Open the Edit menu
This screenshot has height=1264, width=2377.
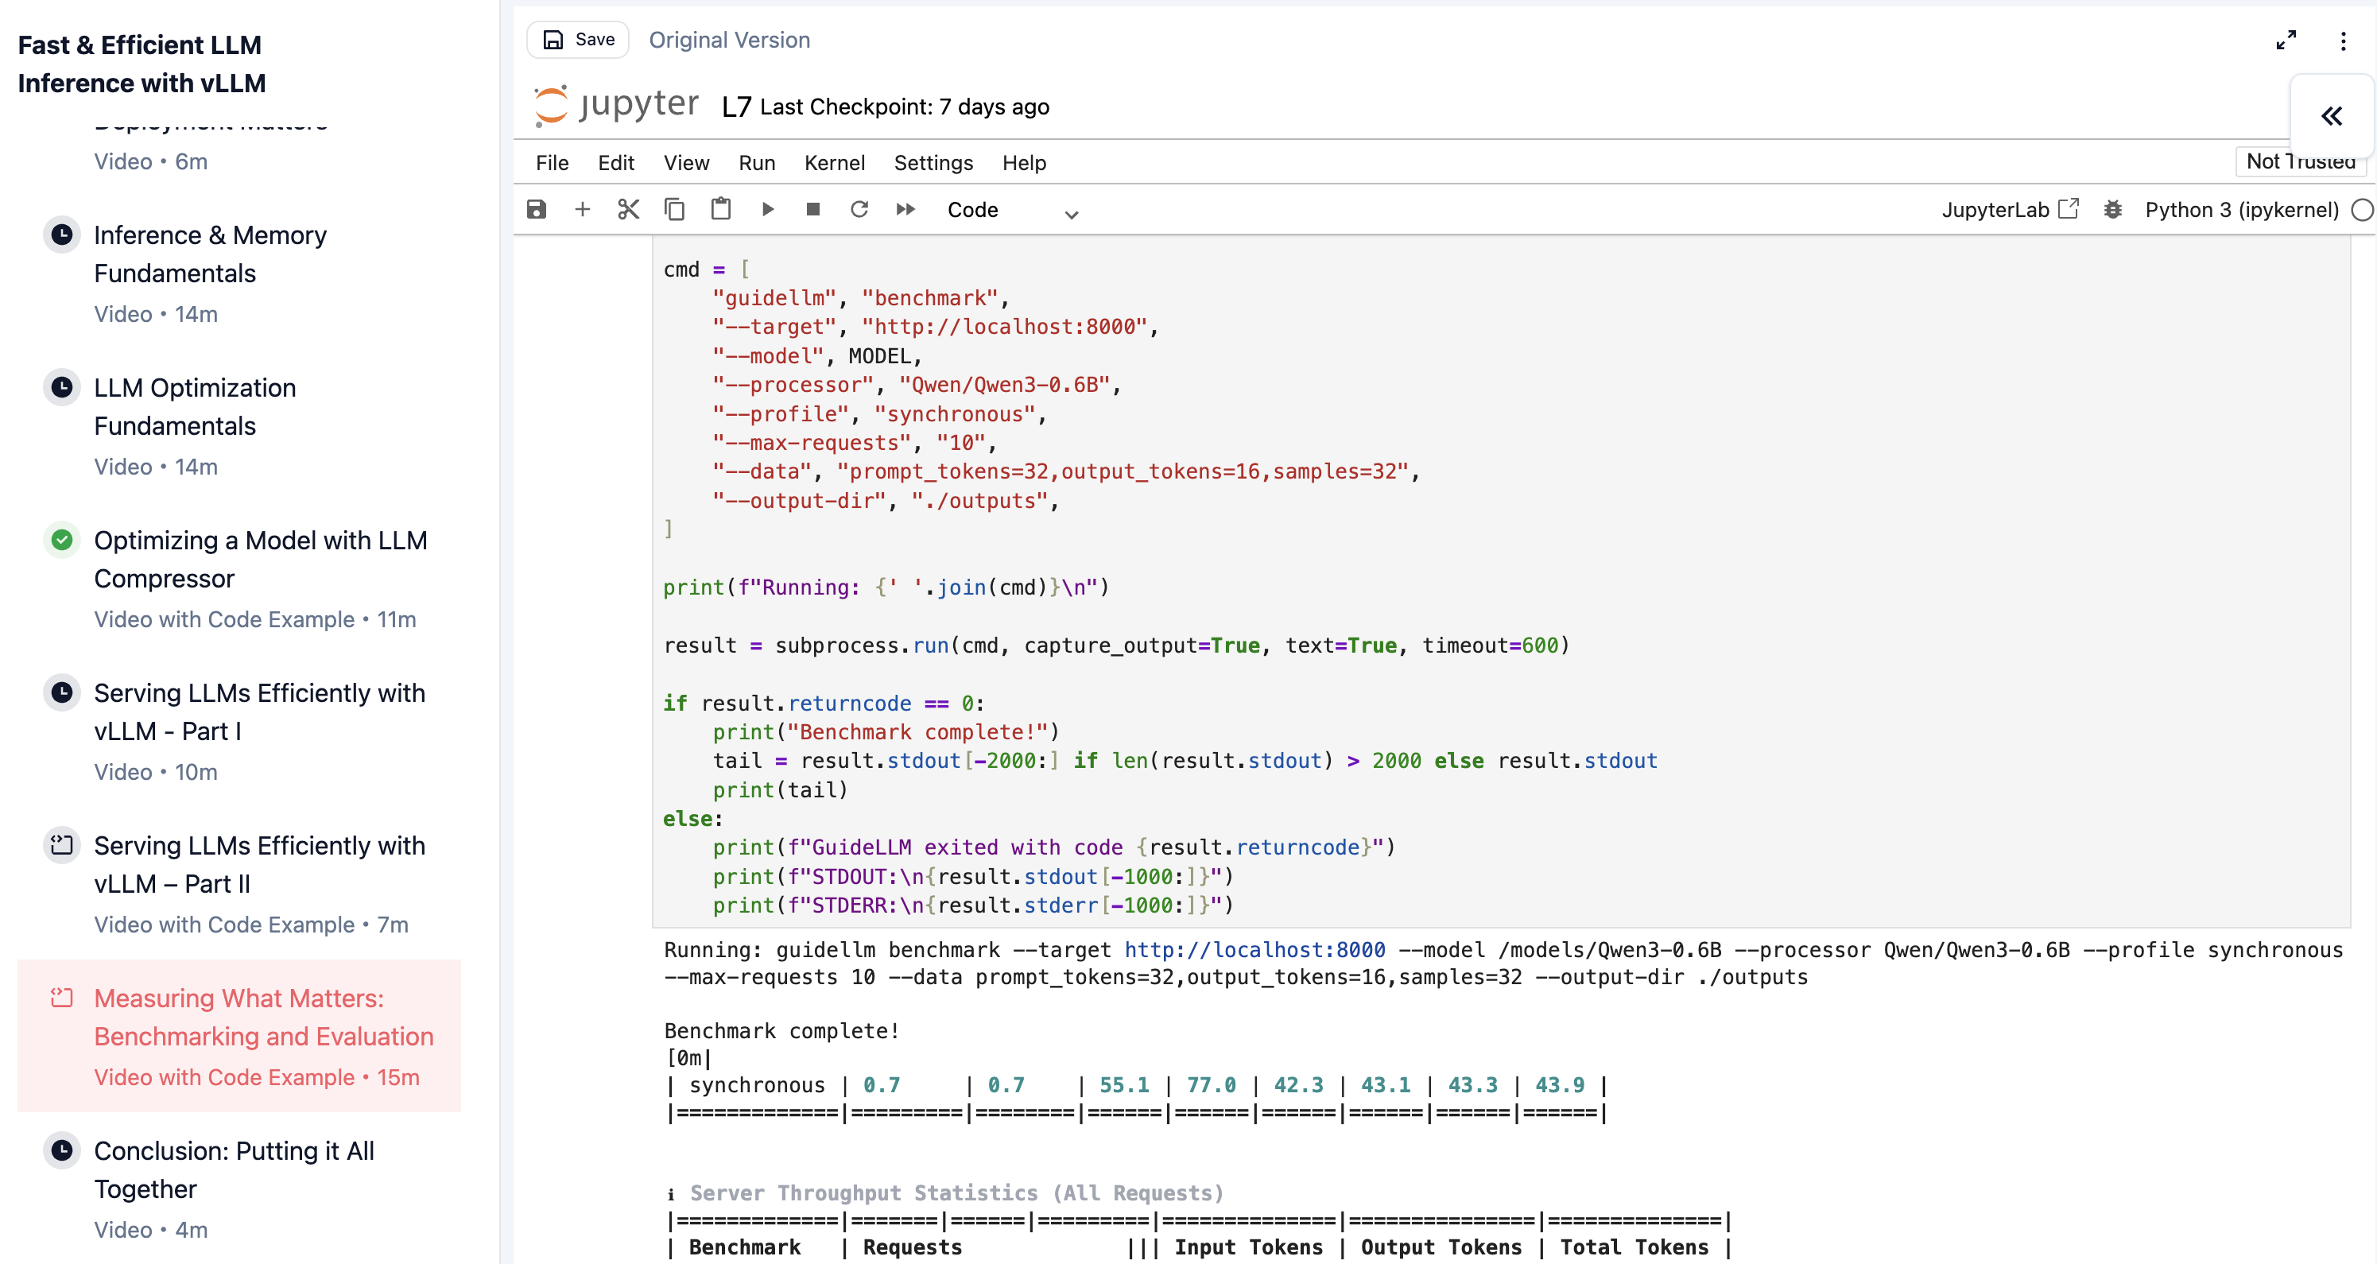[615, 162]
